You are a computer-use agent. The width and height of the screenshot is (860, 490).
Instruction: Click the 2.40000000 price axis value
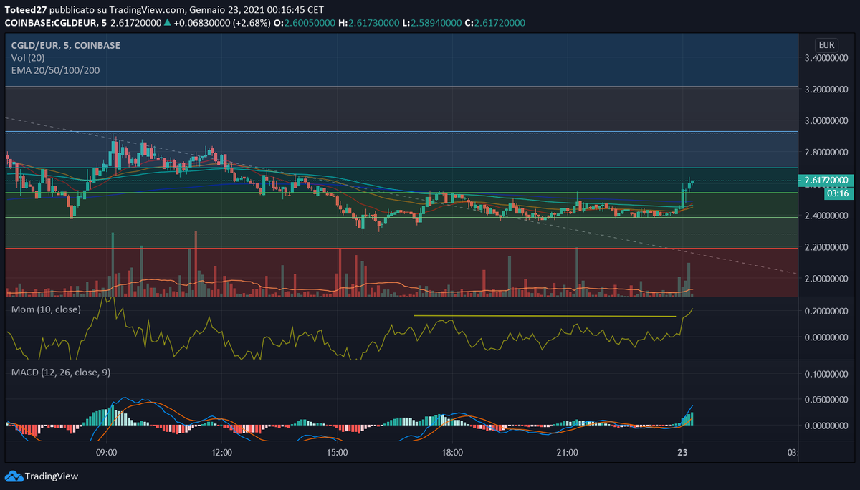tap(828, 216)
